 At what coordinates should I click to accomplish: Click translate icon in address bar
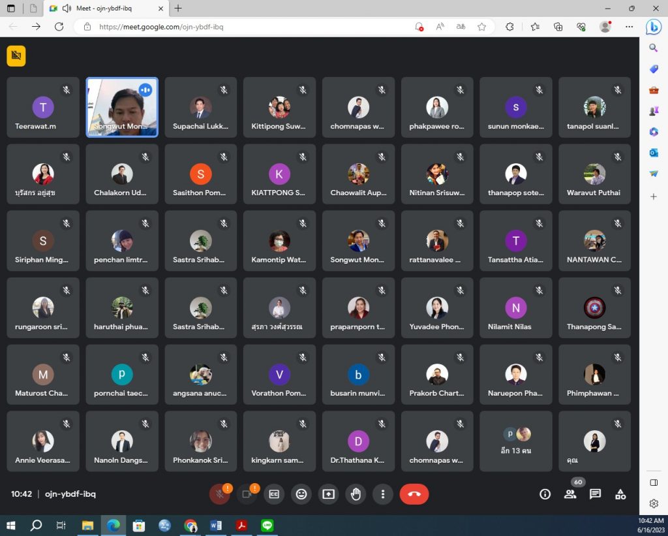[461, 27]
